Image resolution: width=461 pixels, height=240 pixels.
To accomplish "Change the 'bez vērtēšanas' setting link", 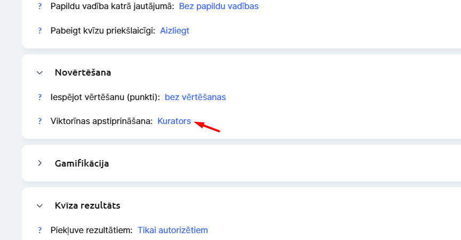I will click(195, 97).
